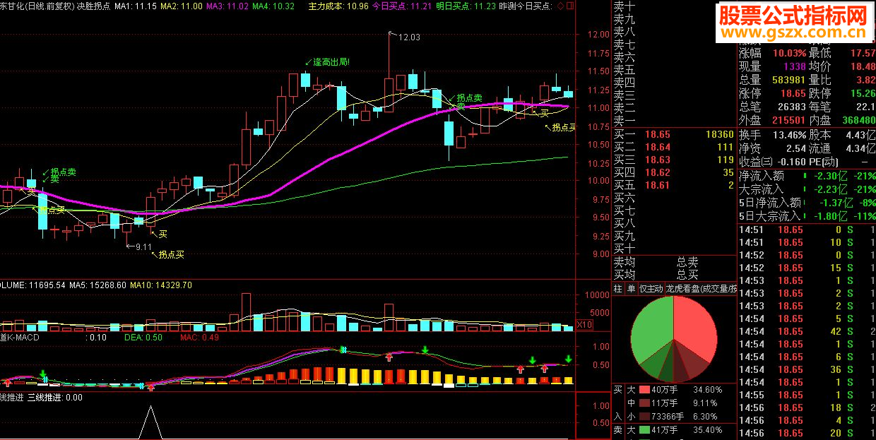Click the 净流入额 -2.30亿 row
The width and height of the screenshot is (876, 440).
pos(807,176)
